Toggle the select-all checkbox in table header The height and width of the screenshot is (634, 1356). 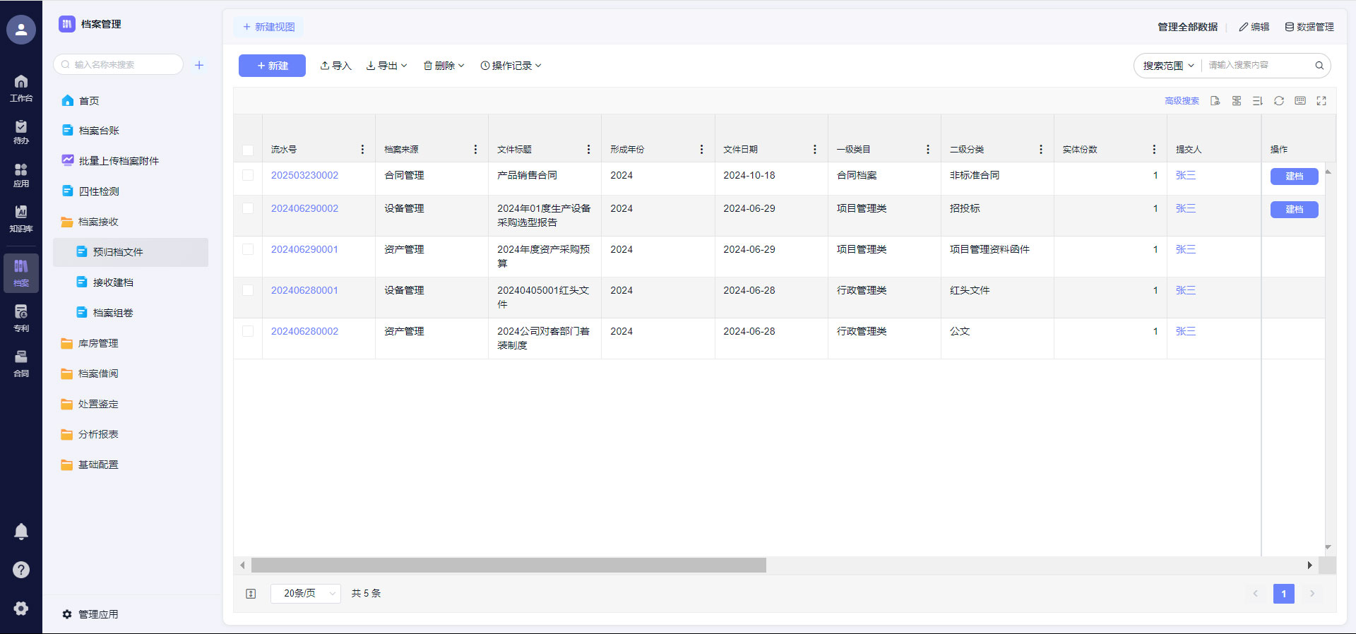(x=248, y=150)
